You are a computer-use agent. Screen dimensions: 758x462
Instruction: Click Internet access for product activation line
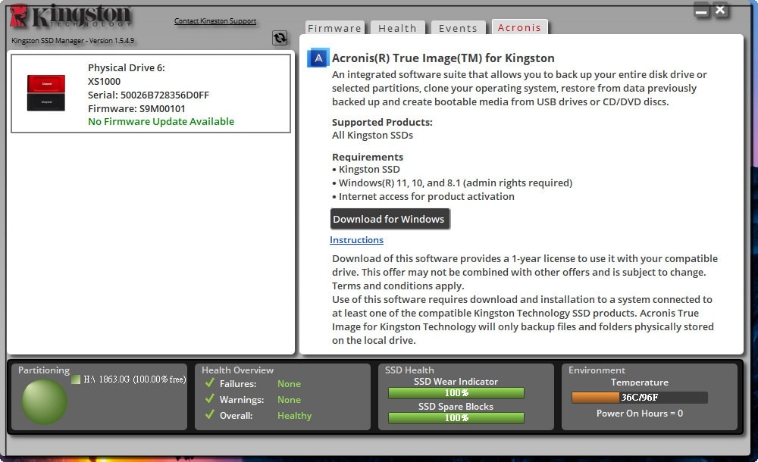pos(423,196)
